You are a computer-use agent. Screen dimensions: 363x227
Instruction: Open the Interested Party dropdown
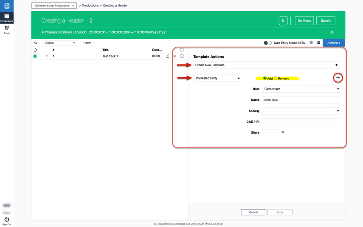(217, 78)
